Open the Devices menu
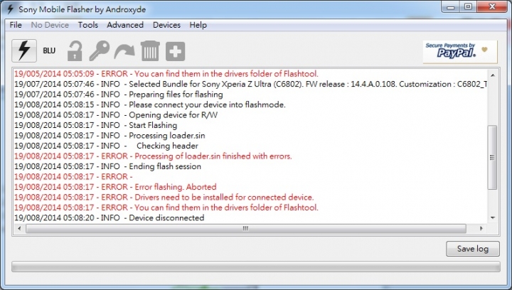Viewport: 512px width, 290px height. tap(166, 25)
